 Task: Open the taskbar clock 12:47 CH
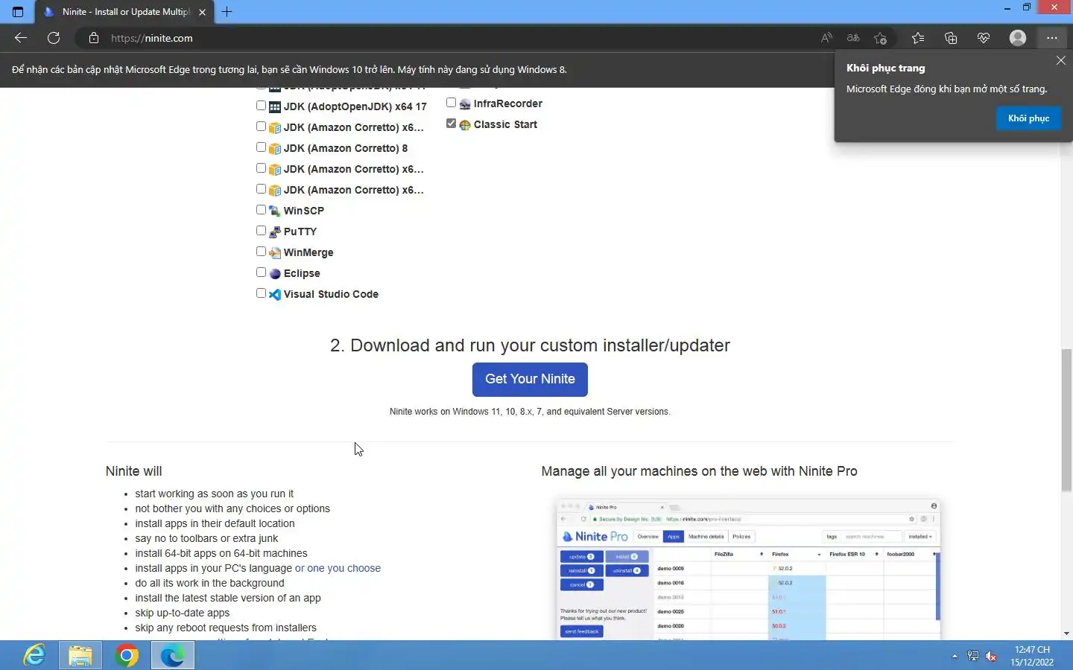point(1032,656)
